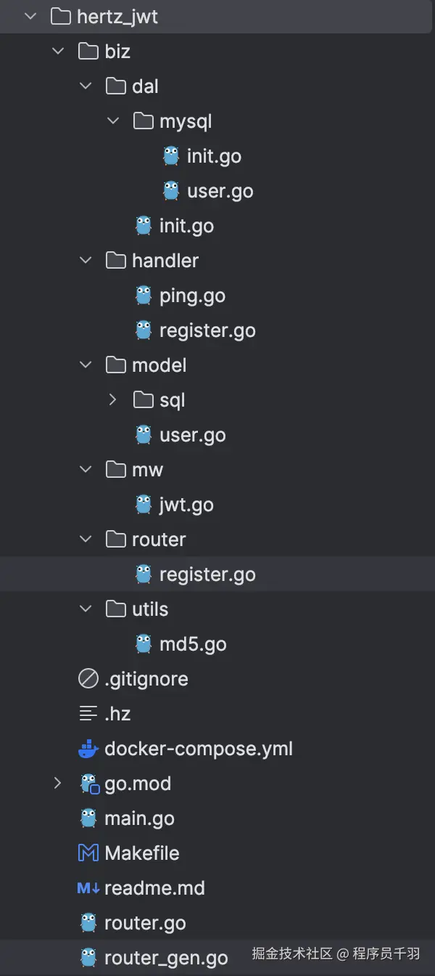The width and height of the screenshot is (435, 976).
Task: Open ping.go in the handler folder
Action: pyautogui.click(x=192, y=296)
